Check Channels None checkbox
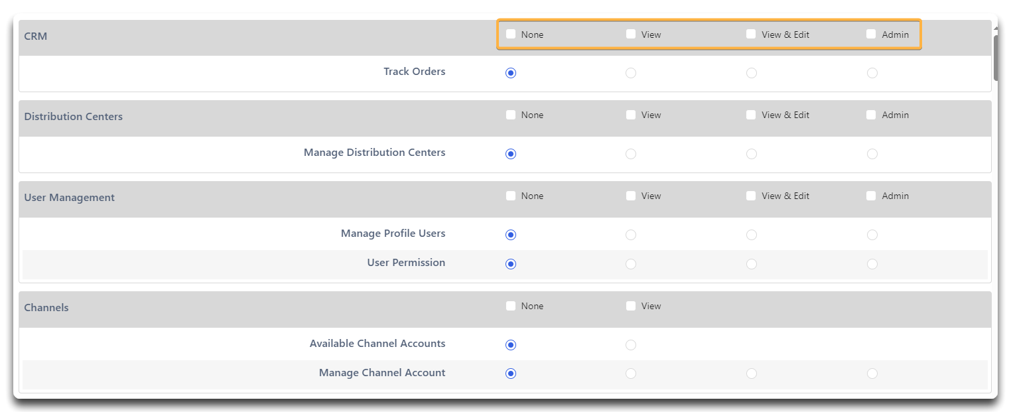 [x=511, y=306]
